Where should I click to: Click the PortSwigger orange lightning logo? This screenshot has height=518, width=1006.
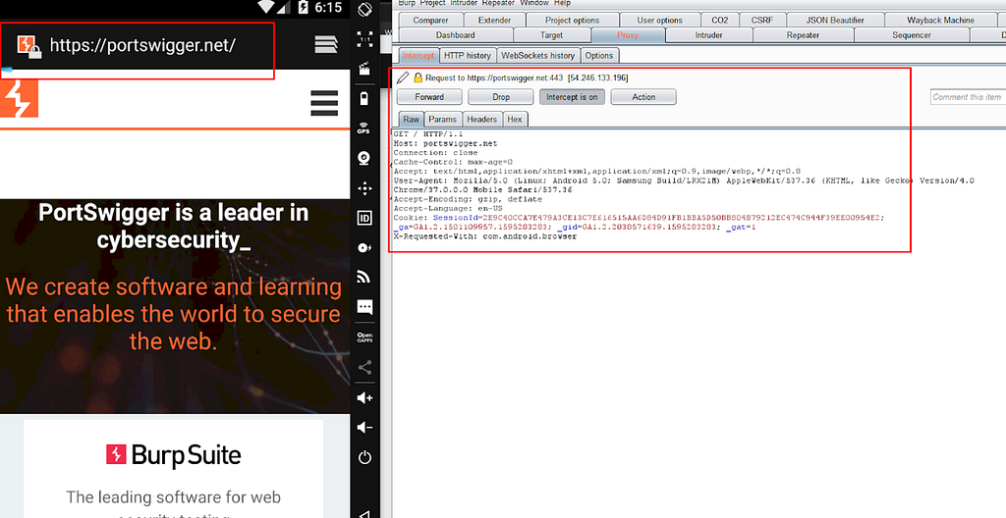coord(20,99)
